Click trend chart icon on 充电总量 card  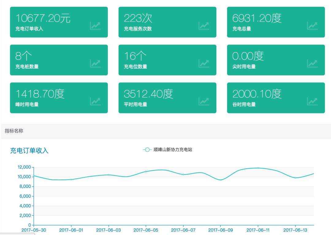click(x=312, y=26)
